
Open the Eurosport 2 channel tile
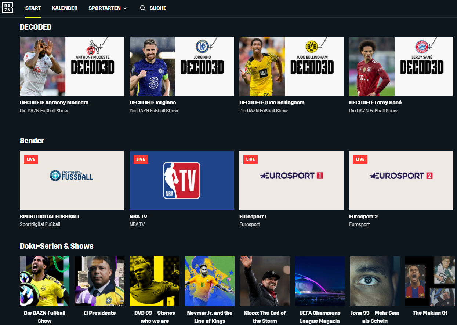(401, 180)
